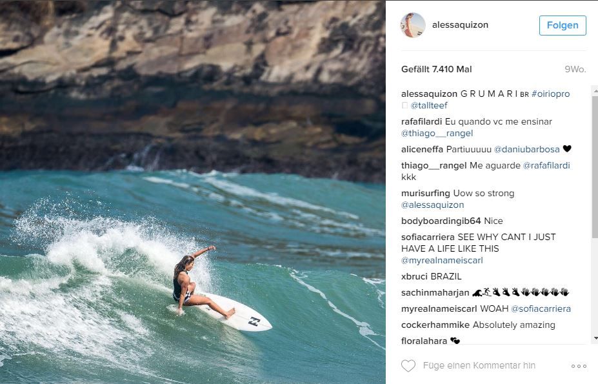Open the @daniubarbosa mention link
The image size is (598, 384).
coord(526,149)
